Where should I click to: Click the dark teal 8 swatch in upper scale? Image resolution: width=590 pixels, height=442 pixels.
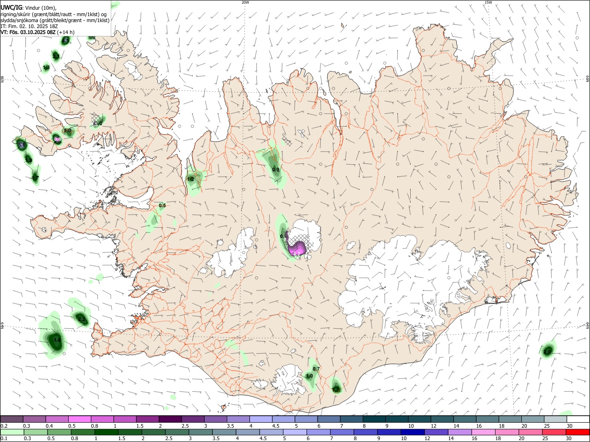tap(374, 419)
